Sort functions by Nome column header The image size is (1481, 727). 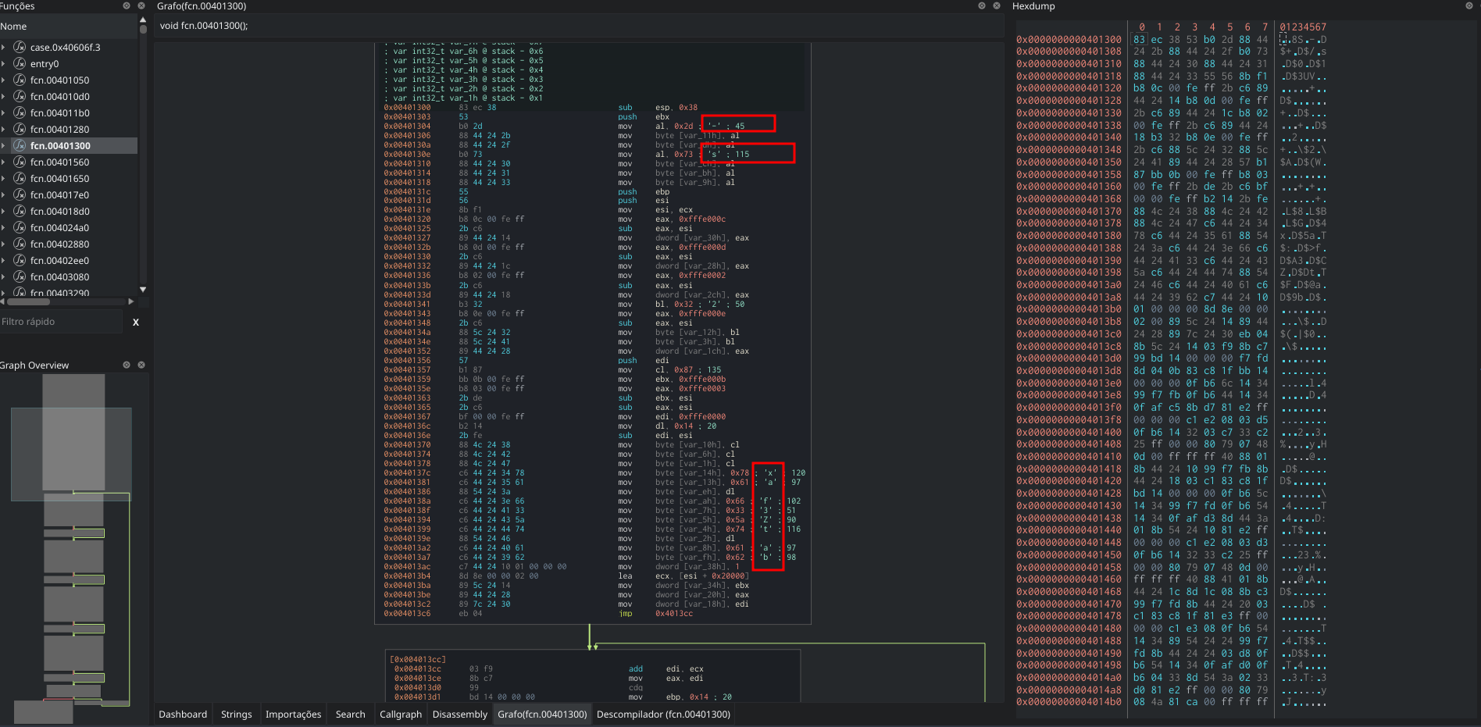point(69,26)
